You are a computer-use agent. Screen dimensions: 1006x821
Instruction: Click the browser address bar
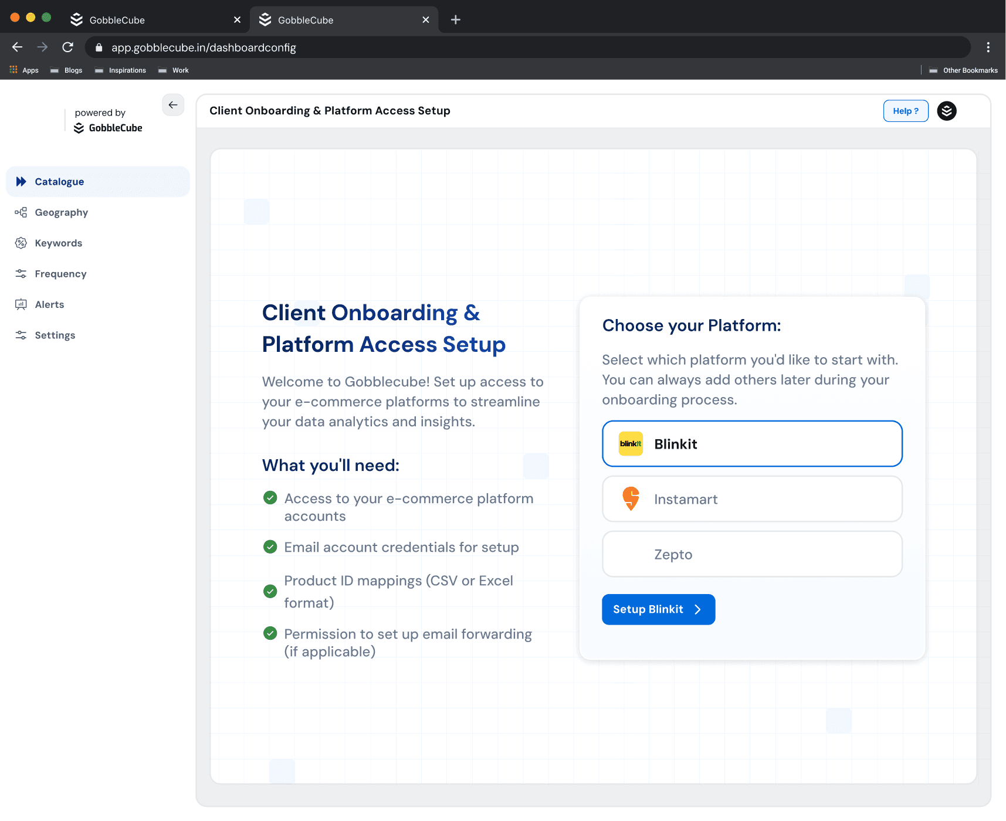(528, 48)
